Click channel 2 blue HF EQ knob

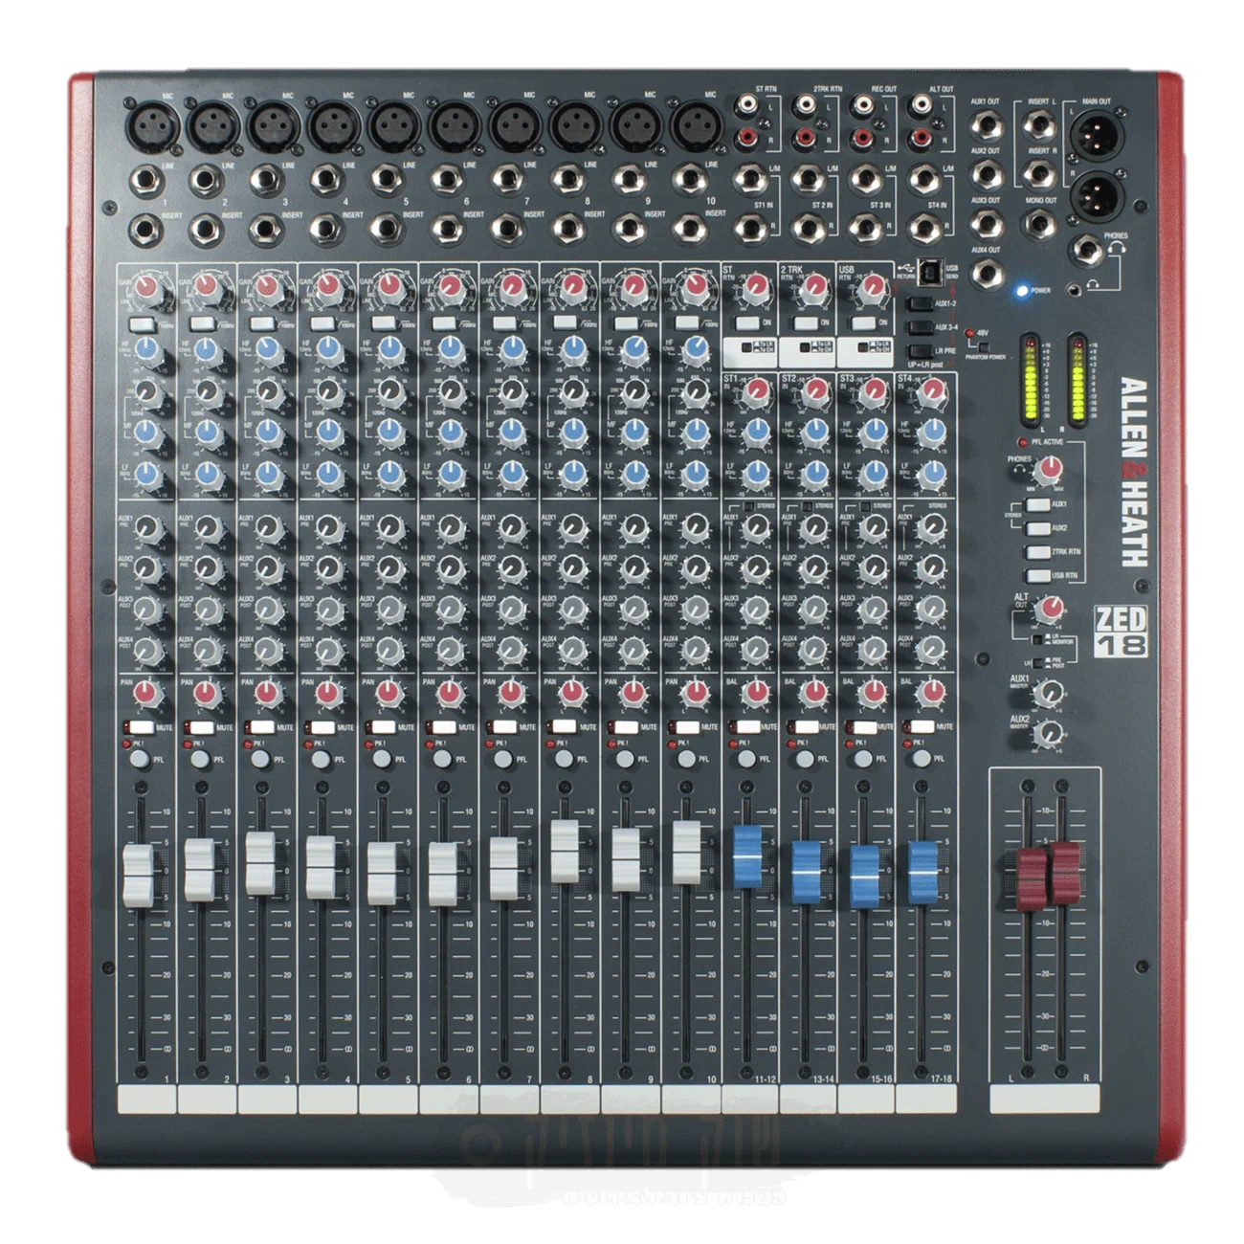click(208, 349)
